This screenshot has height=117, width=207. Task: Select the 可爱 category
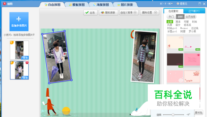click(186, 22)
